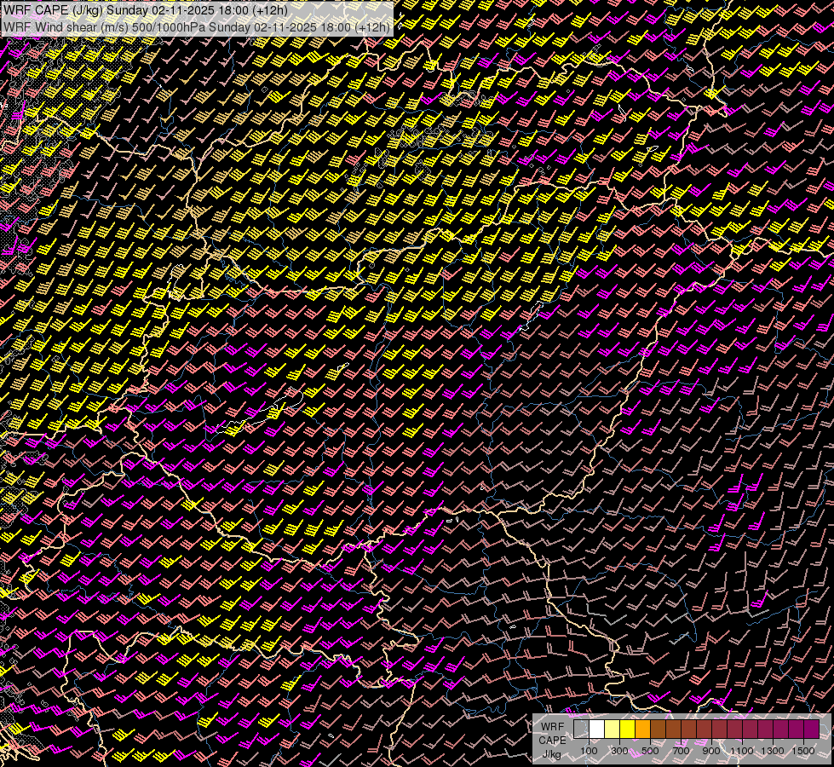Click the J/kg unit label in legend
The height and width of the screenshot is (767, 834).
point(551,754)
